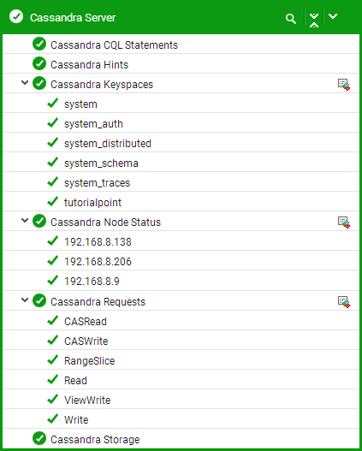Image resolution: width=362 pixels, height=451 pixels.
Task: Select the system_auth keyspace
Action: [93, 124]
